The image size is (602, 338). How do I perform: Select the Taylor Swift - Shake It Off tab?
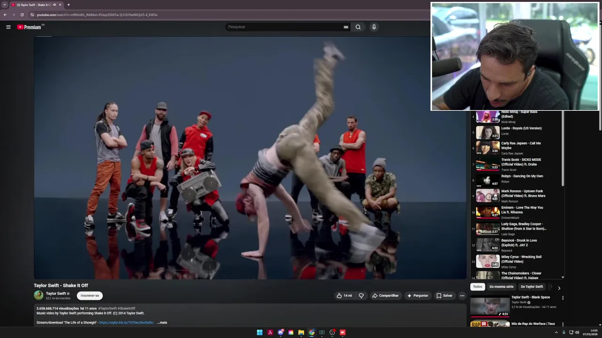(36, 5)
